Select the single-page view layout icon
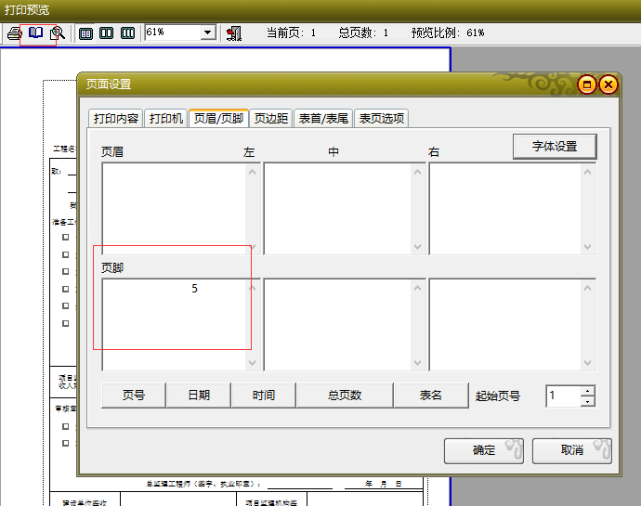Image resolution: width=641 pixels, height=506 pixels. click(86, 33)
